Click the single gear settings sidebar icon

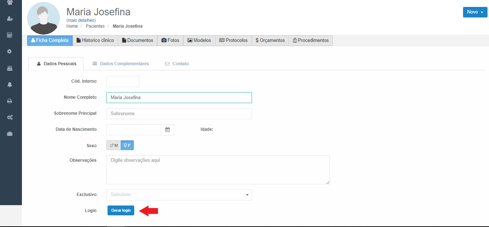pyautogui.click(x=10, y=51)
